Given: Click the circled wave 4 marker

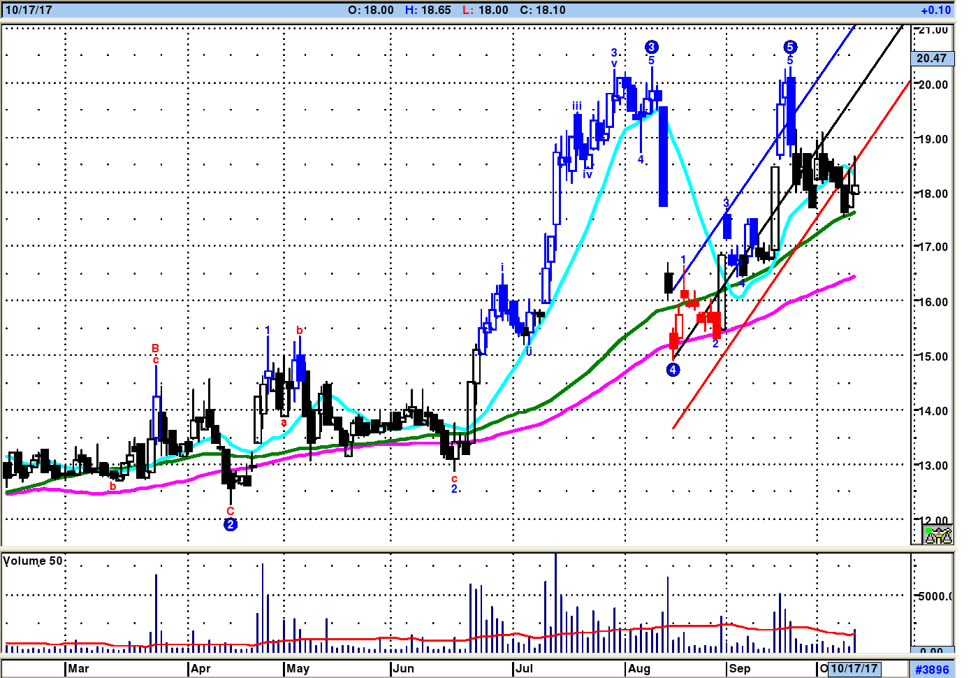Looking at the screenshot, I should point(673,370).
